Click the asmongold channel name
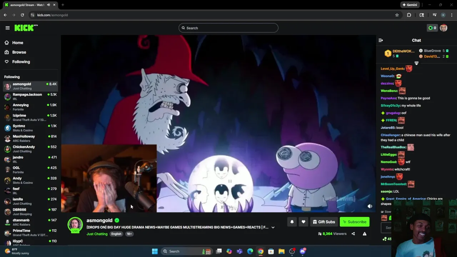The height and width of the screenshot is (257, 457). [99, 221]
